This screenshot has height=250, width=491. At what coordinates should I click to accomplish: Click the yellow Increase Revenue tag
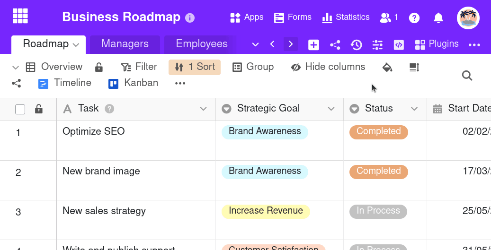(266, 211)
